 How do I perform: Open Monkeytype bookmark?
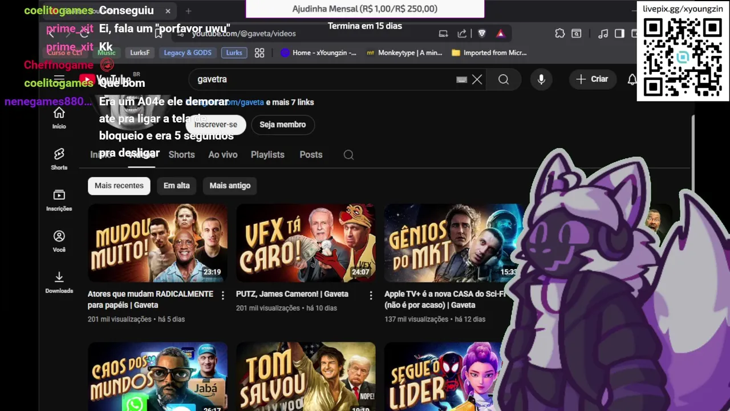pos(404,53)
